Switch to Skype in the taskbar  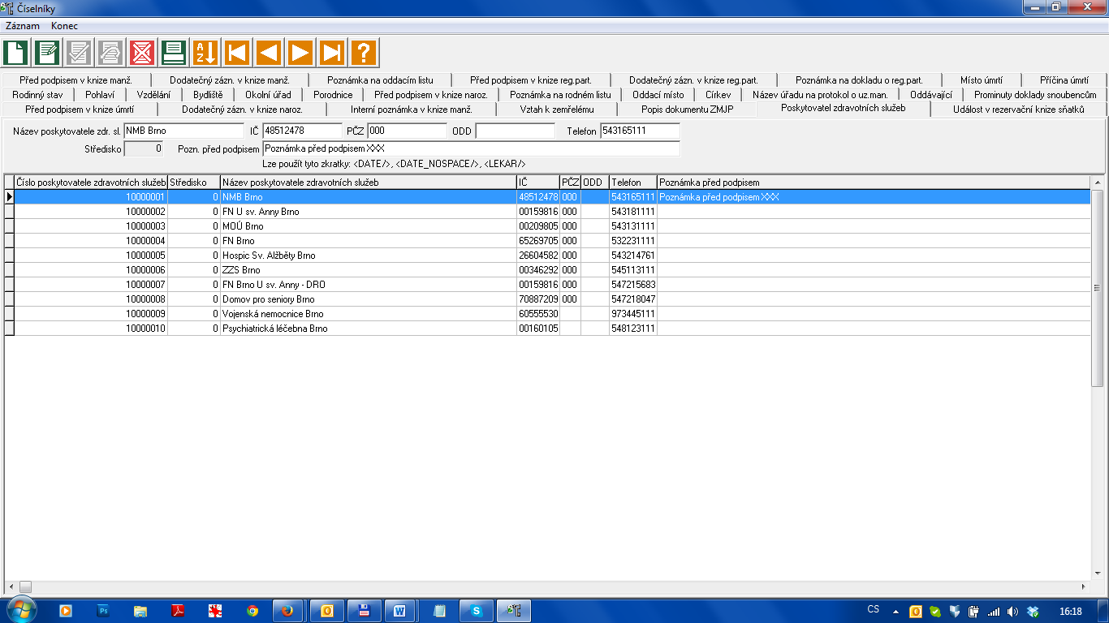point(476,611)
